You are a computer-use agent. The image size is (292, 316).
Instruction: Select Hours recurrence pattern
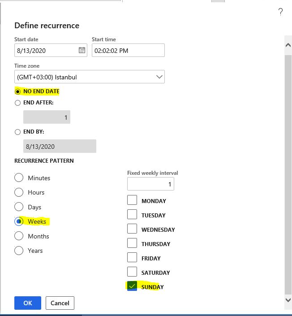[19, 192]
